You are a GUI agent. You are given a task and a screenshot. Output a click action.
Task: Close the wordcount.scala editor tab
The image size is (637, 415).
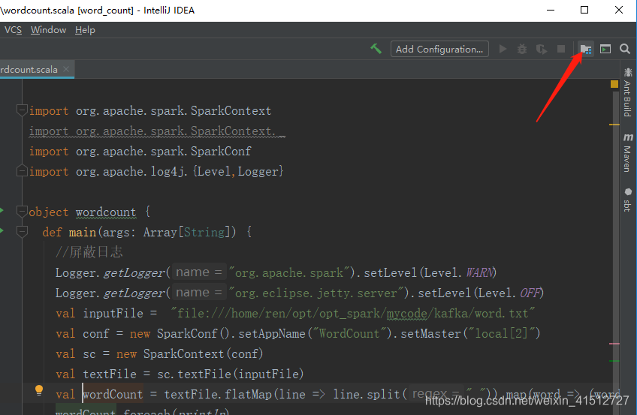point(66,69)
